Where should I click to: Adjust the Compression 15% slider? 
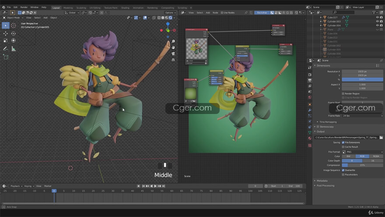(x=362, y=165)
